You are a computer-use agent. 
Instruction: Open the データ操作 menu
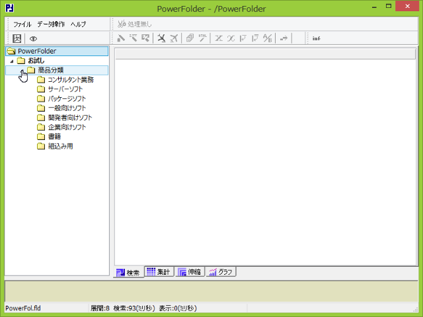pyautogui.click(x=51, y=24)
